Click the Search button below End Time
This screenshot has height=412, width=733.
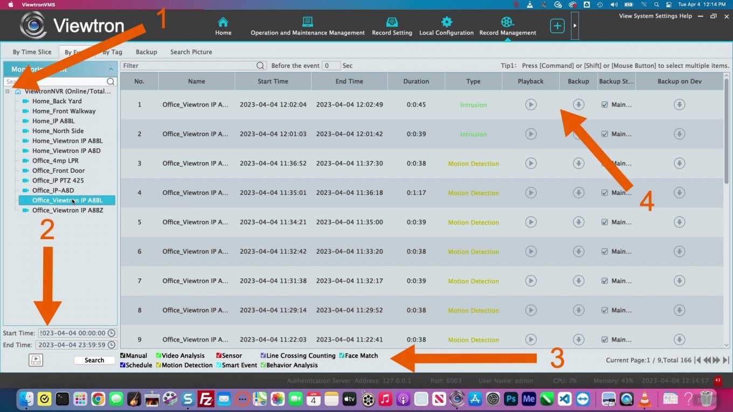coord(94,360)
